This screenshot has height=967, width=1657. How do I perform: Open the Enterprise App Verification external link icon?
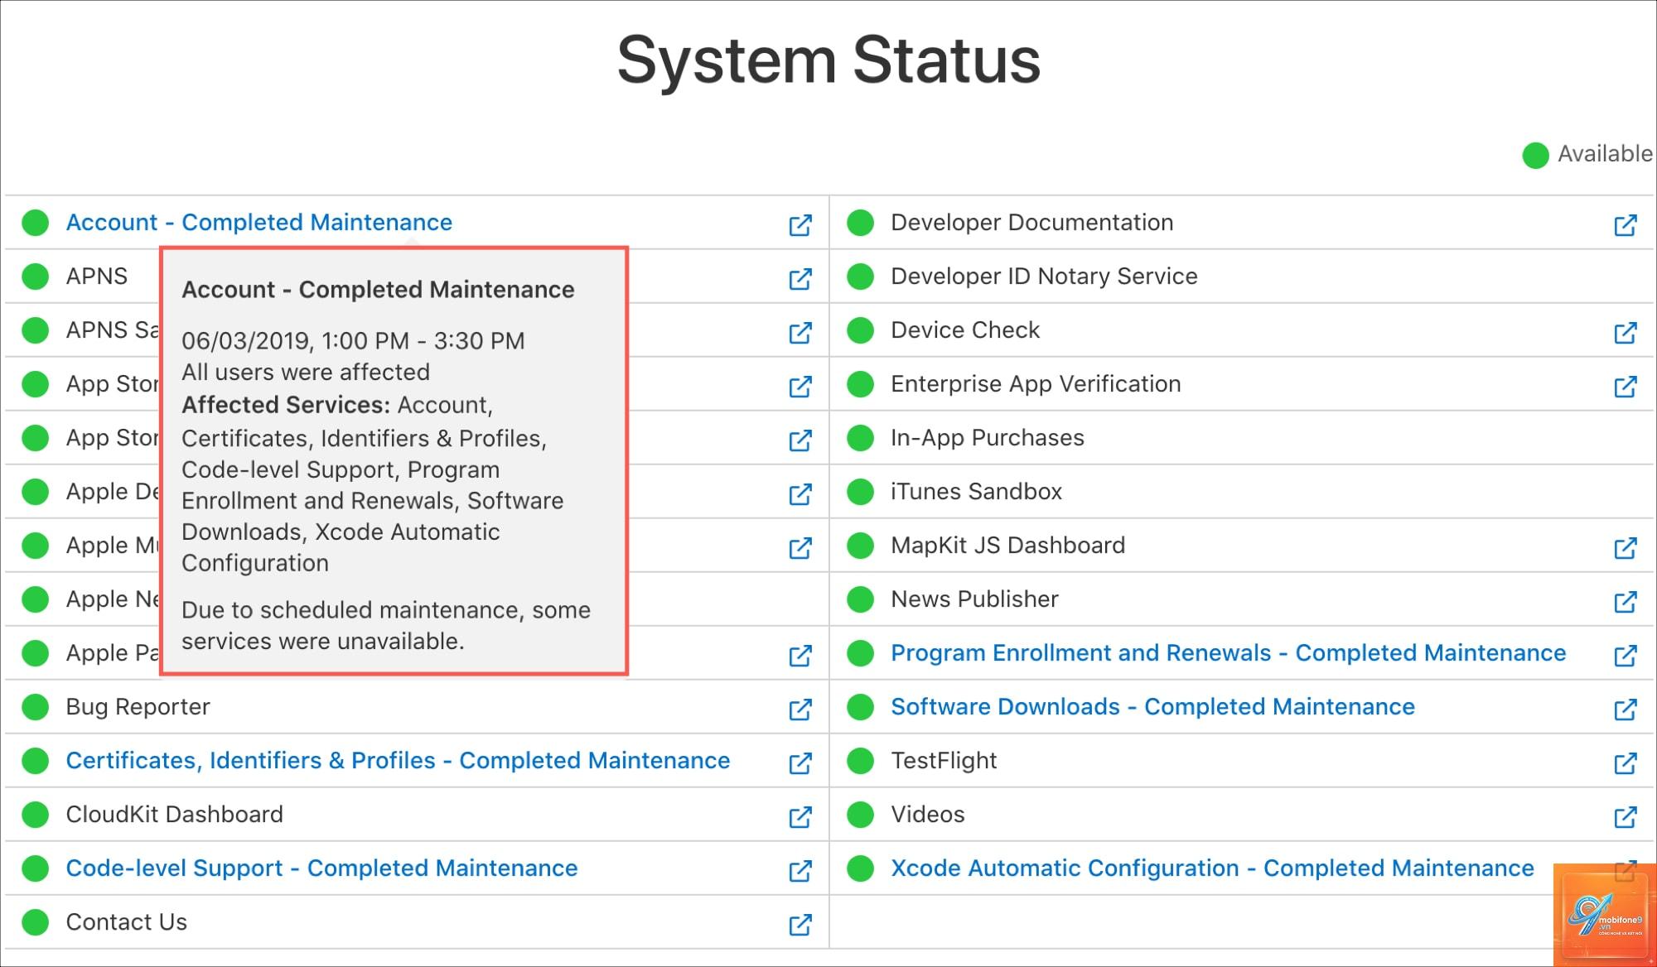pos(1626,386)
